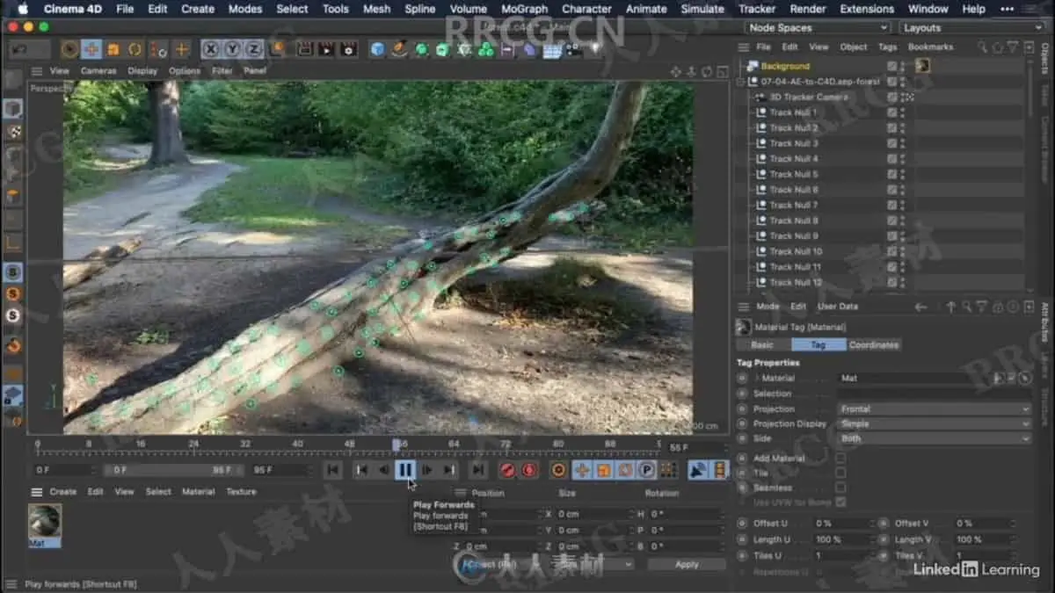Open the viewport Cameras menu
Viewport: 1055px width, 593px height.
[x=98, y=71]
